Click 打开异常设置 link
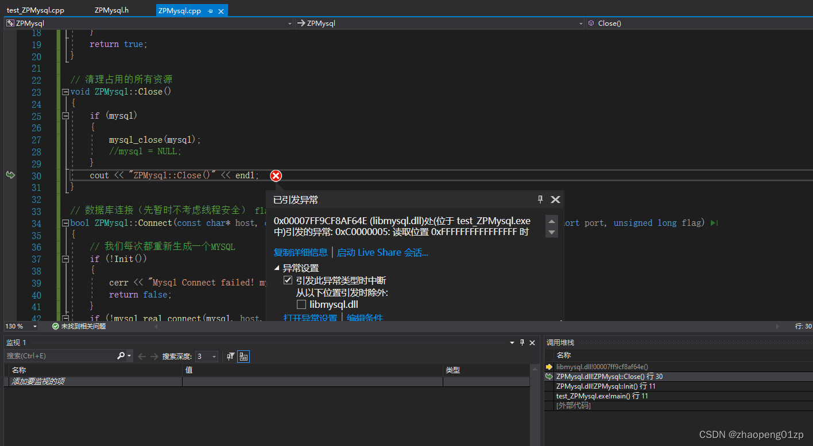This screenshot has width=813, height=446. click(310, 318)
